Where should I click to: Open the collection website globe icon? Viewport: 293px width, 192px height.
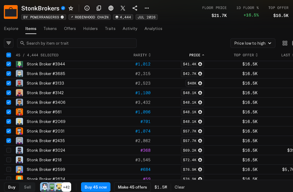click(x=111, y=8)
